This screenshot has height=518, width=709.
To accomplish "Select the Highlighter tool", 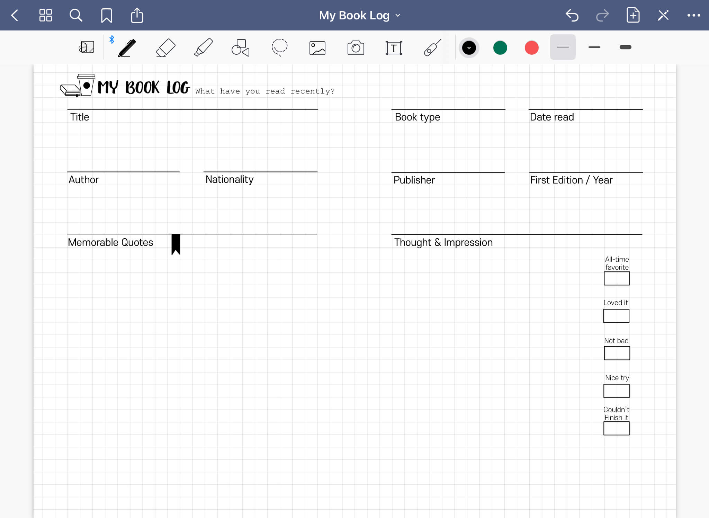I will click(x=203, y=47).
